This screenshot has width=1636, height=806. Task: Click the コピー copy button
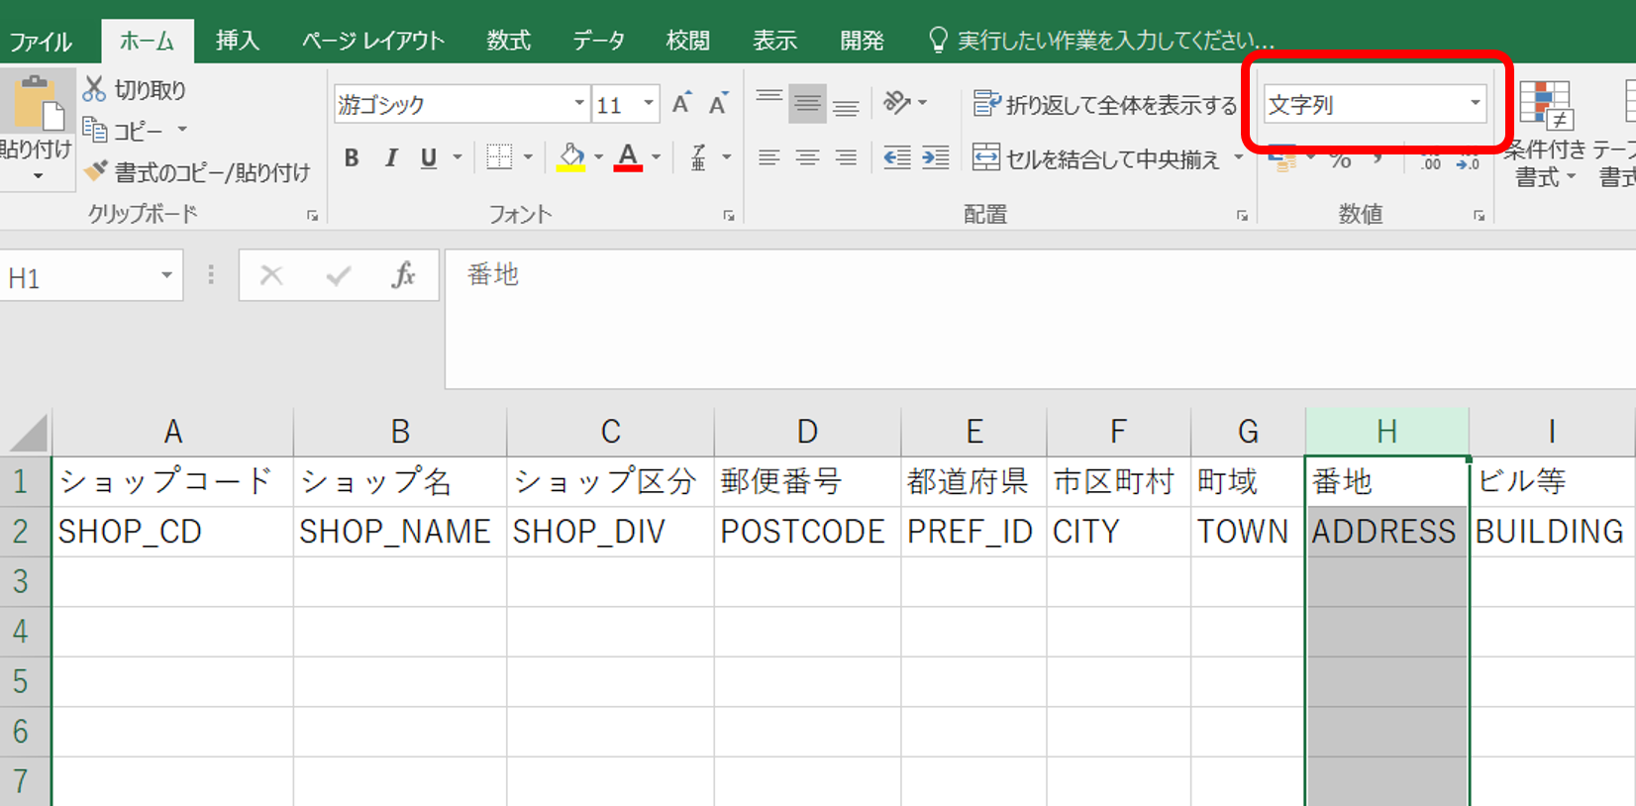coord(124,130)
